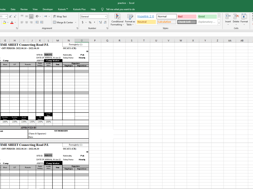This screenshot has width=253, height=189.
Task: Increase decimal places
Action: (100, 22)
